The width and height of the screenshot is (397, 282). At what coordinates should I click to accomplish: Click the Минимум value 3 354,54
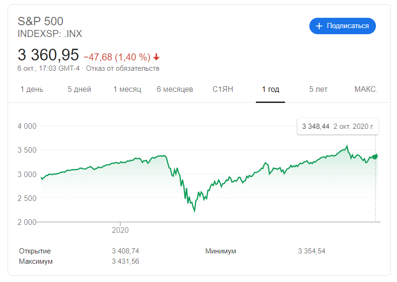[311, 251]
